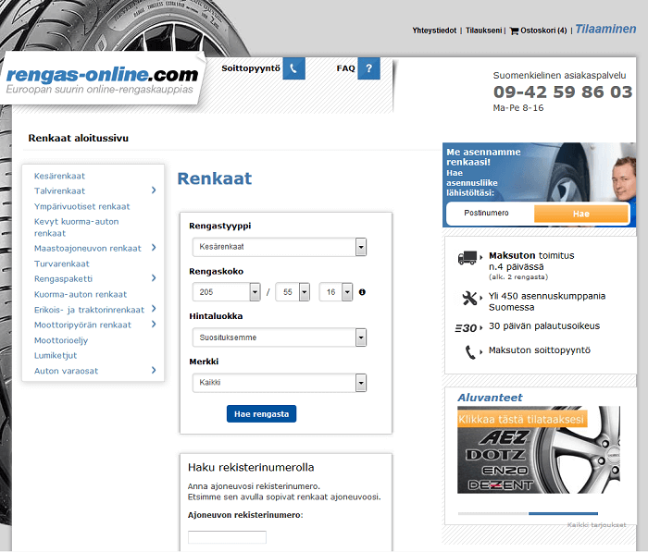The image size is (648, 552).
Task: Click the Postinumero input field
Action: pyautogui.click(x=491, y=214)
